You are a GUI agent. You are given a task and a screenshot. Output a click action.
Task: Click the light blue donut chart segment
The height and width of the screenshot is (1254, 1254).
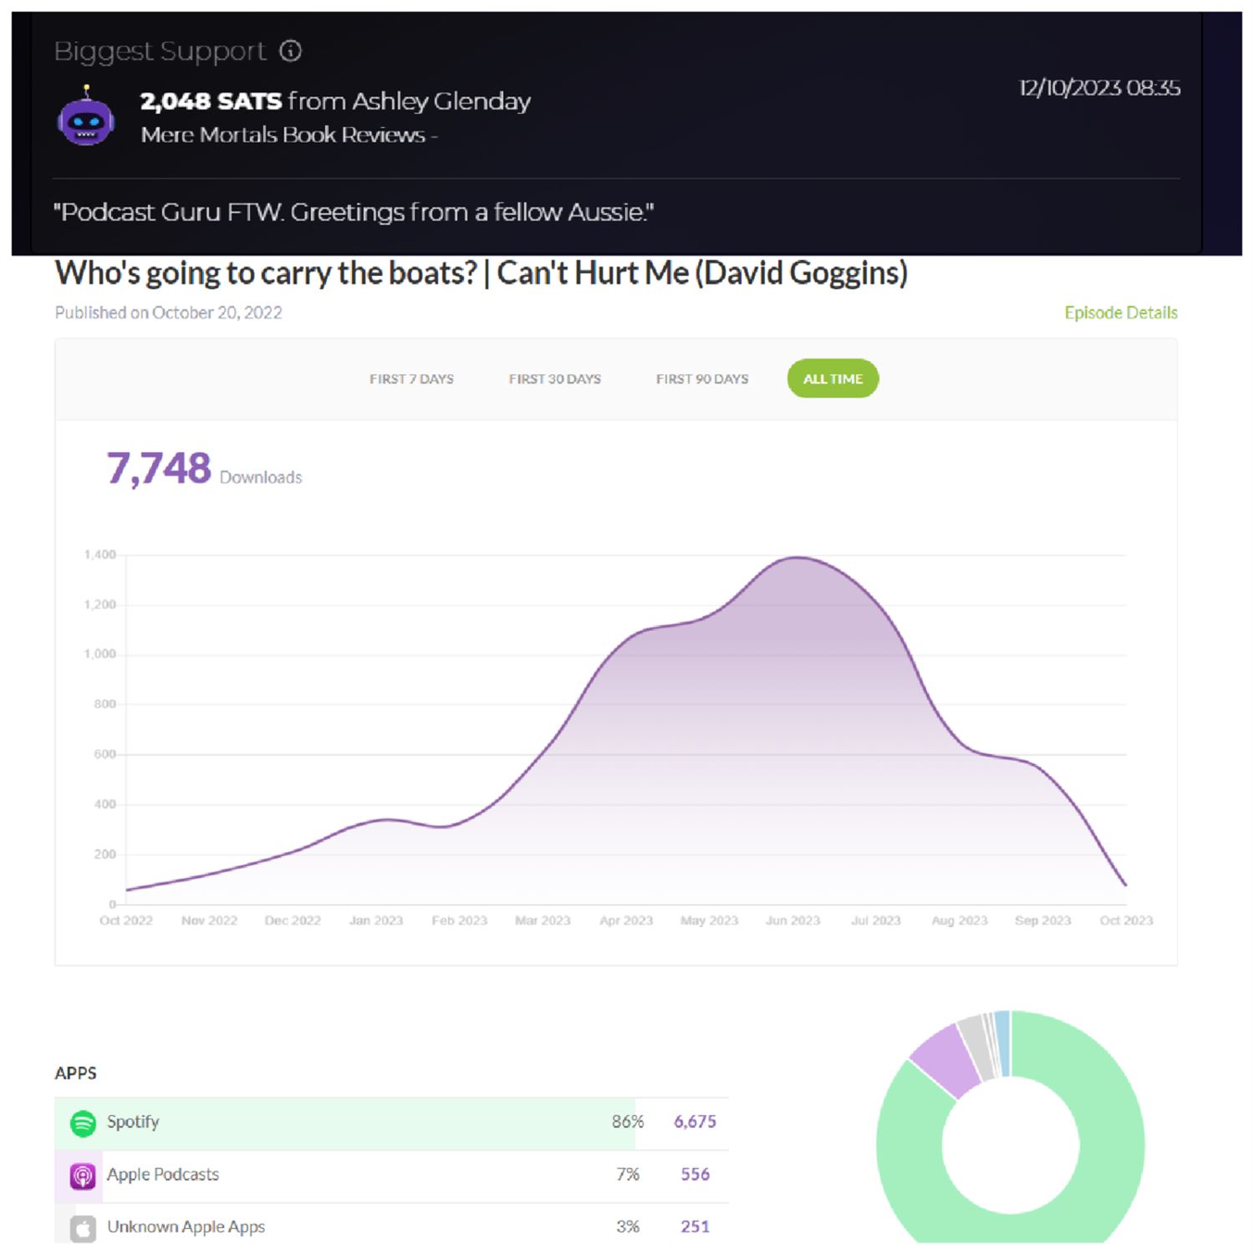tap(1002, 1042)
